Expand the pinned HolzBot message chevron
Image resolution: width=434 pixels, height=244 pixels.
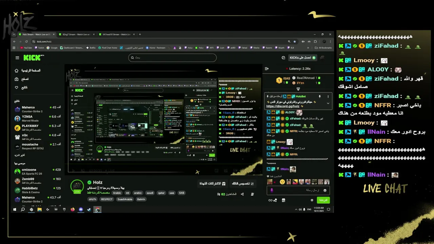328,103
